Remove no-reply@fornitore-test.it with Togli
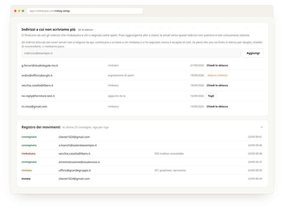284x210 pixels. tap(211, 96)
